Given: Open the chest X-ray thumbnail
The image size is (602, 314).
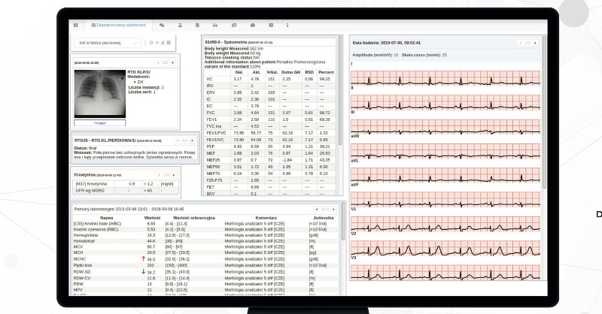Looking at the screenshot, I should [100, 94].
